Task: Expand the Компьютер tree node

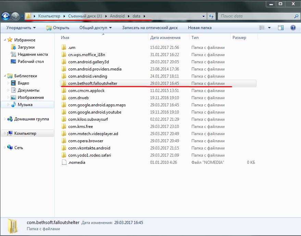Action: click(x=5, y=133)
